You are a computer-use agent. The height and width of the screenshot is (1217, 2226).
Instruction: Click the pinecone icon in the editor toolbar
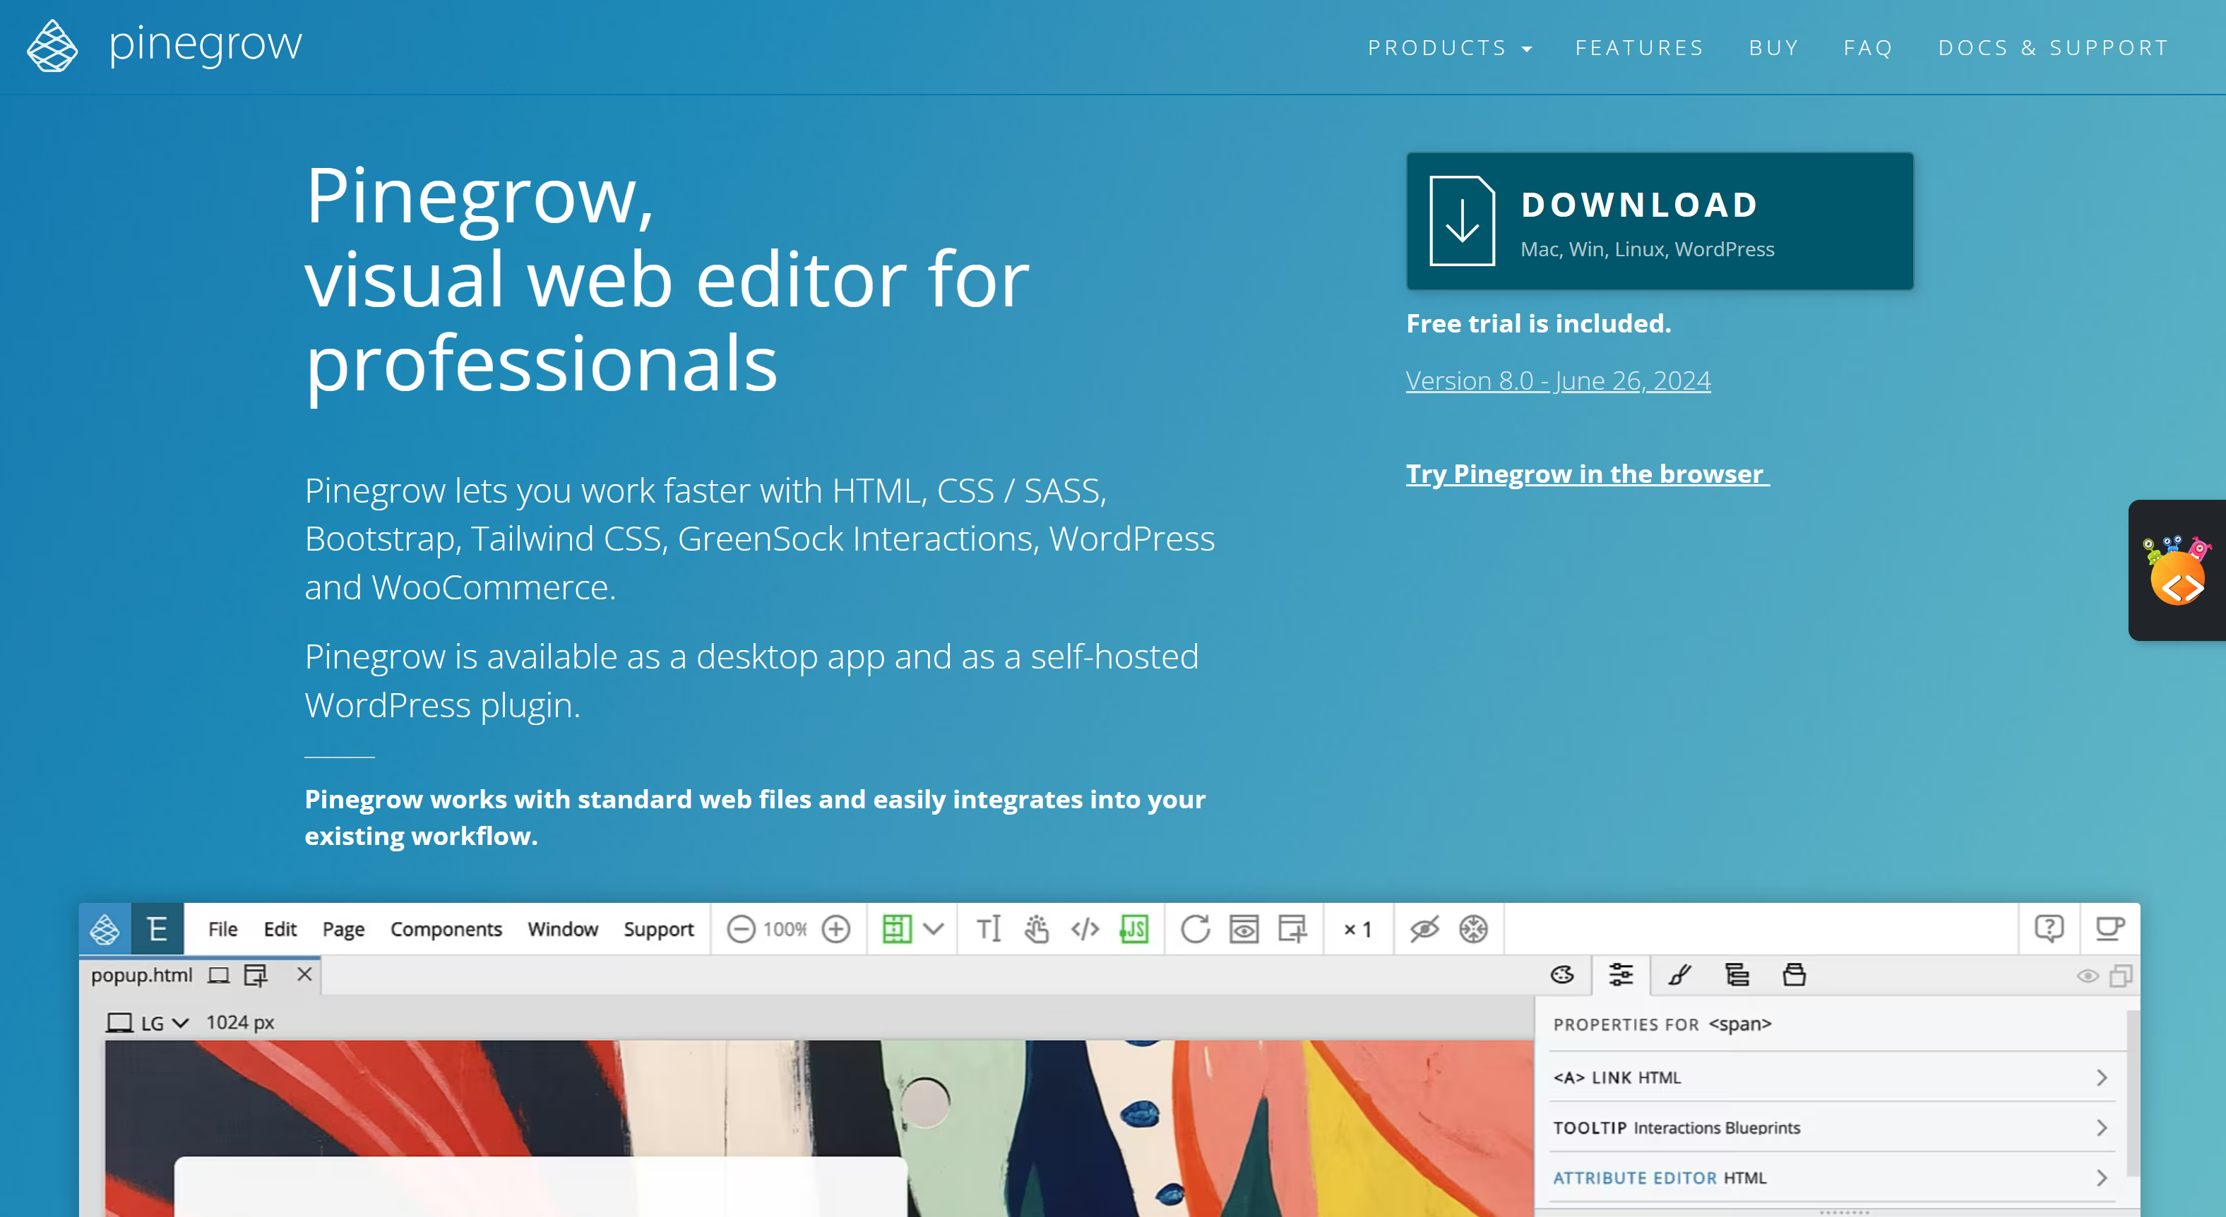click(x=105, y=930)
